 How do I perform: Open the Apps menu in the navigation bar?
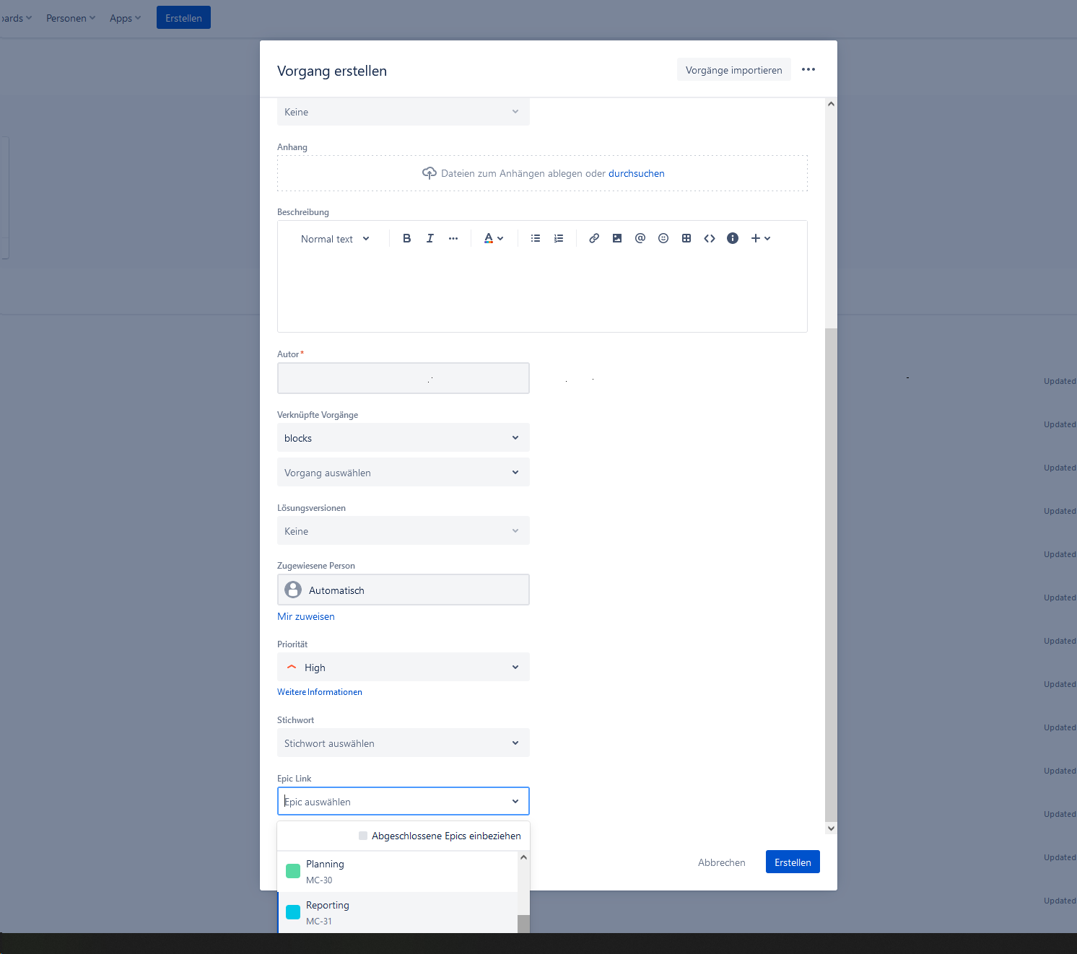click(124, 17)
